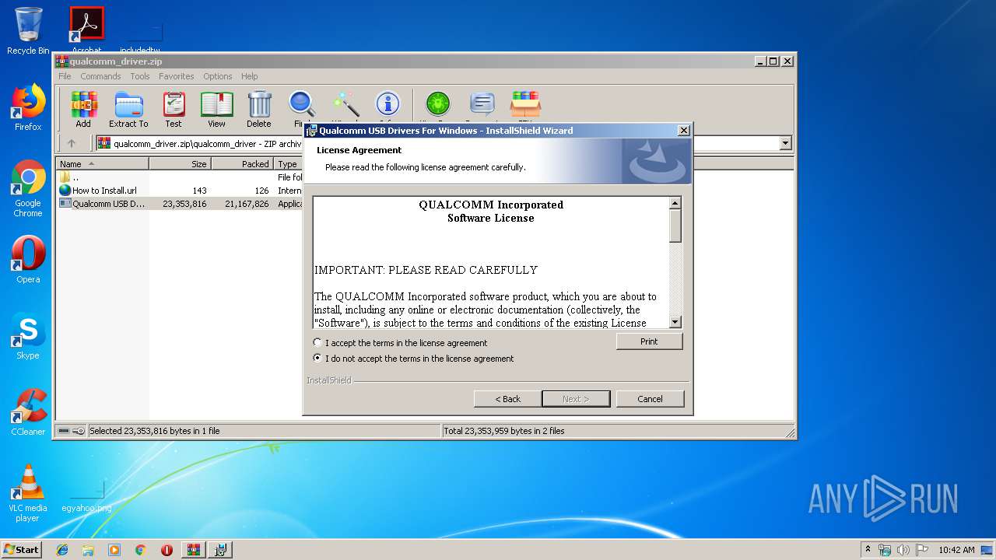Select I accept the license terms
Screen dimensions: 996x560
coord(402,343)
